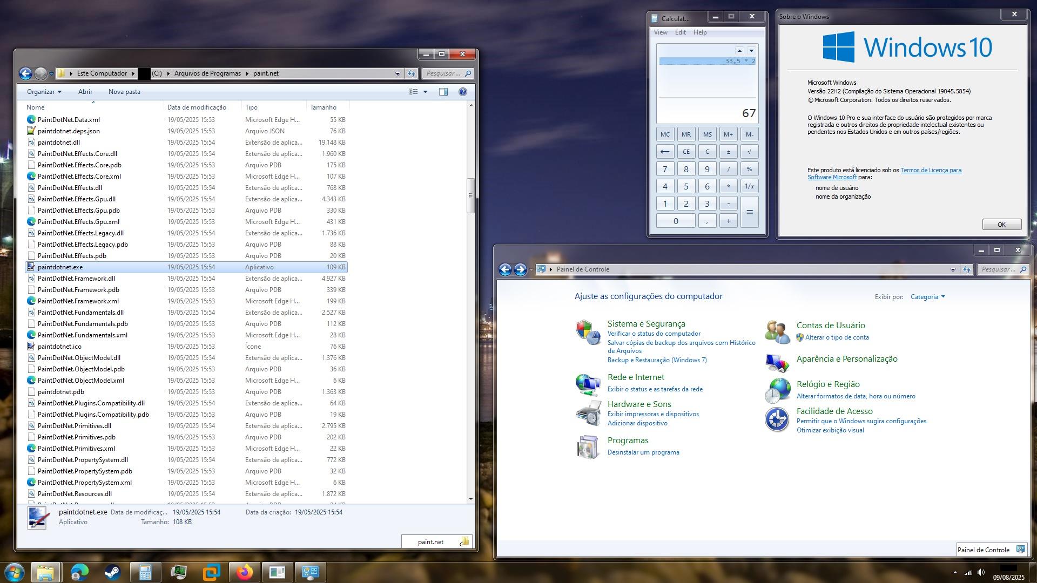This screenshot has height=583, width=1037.
Task: Open the Desinstalar um programa link
Action: [x=643, y=452]
